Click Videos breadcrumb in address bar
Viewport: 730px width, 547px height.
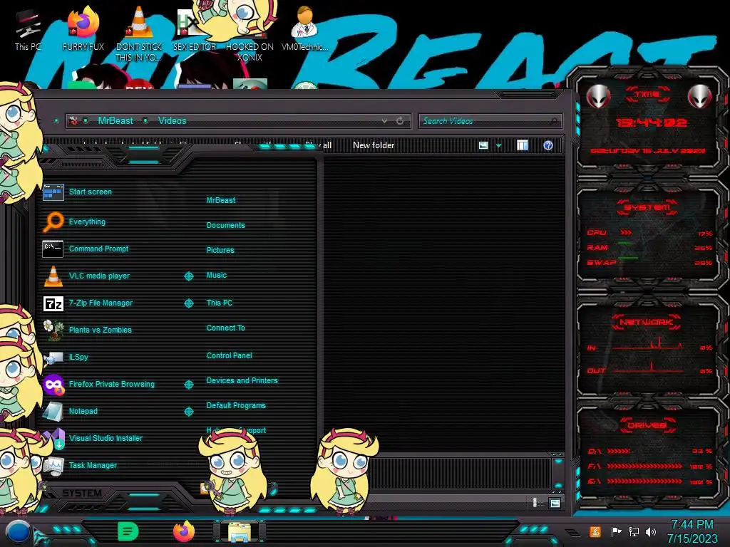tap(172, 121)
